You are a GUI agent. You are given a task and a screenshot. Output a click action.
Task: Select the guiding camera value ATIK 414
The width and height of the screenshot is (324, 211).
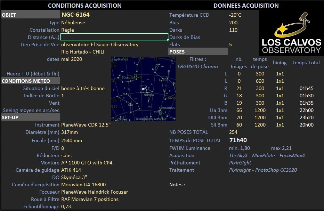click(71, 170)
